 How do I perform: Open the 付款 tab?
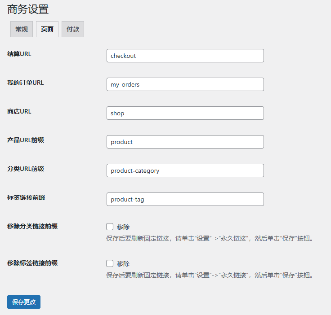click(x=73, y=29)
